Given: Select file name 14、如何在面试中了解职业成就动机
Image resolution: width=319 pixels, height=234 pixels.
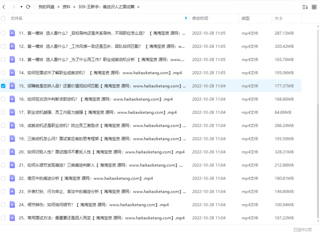Looking at the screenshot, I should (100, 73).
